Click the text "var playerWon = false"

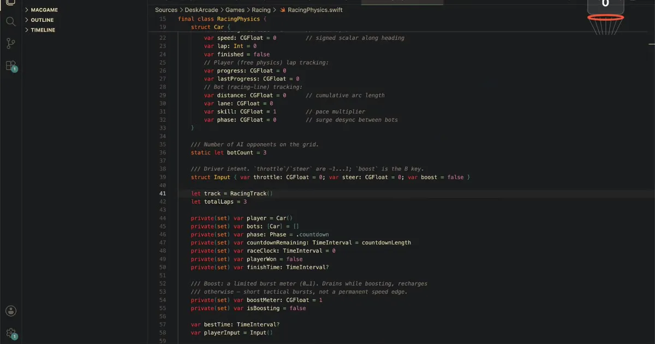(268, 259)
